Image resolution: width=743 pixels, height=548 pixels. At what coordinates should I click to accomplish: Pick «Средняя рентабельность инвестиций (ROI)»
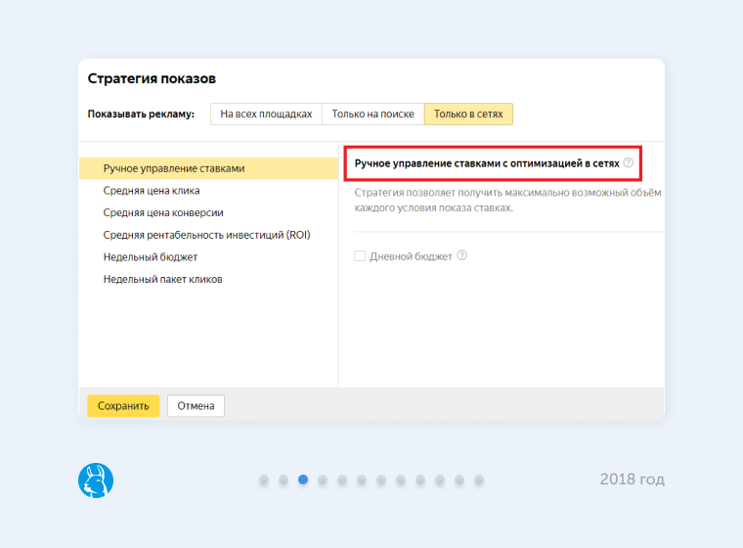click(x=206, y=235)
